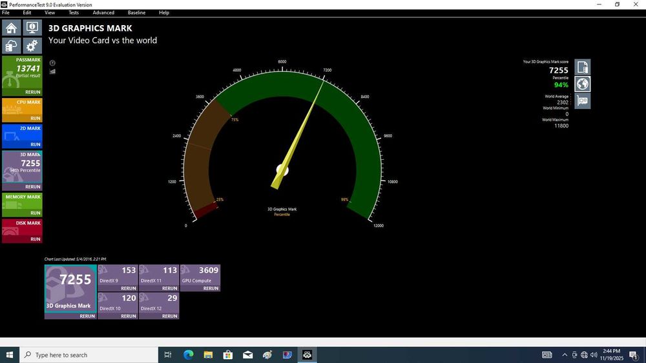Show hidden system tray icons

[x=565, y=355]
